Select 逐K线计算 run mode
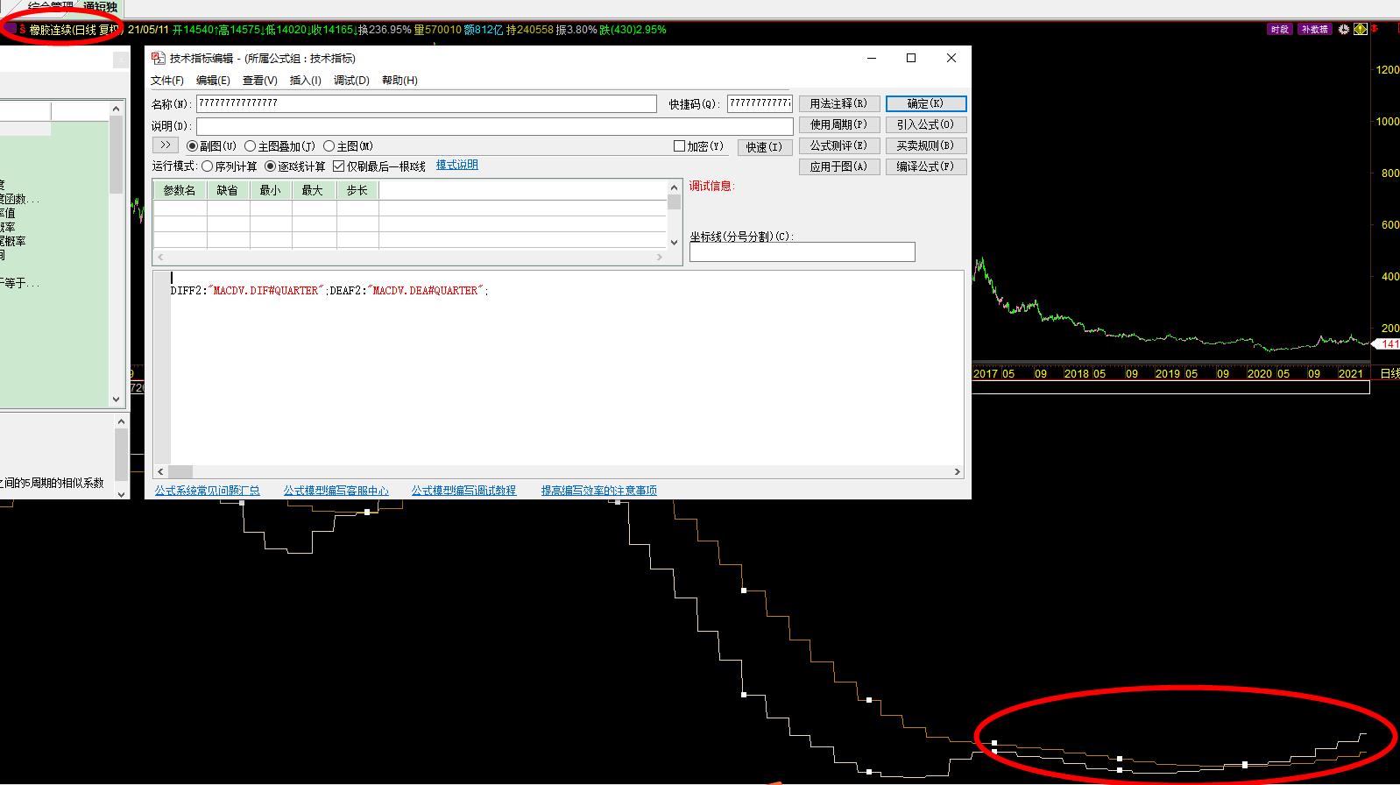This screenshot has height=785, width=1400. pos(295,166)
